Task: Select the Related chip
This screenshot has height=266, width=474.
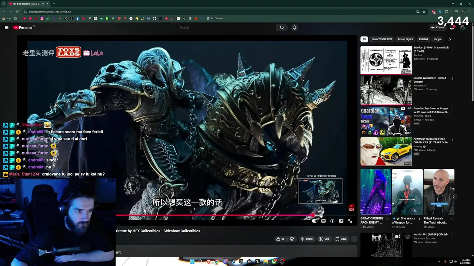Action: (423, 39)
